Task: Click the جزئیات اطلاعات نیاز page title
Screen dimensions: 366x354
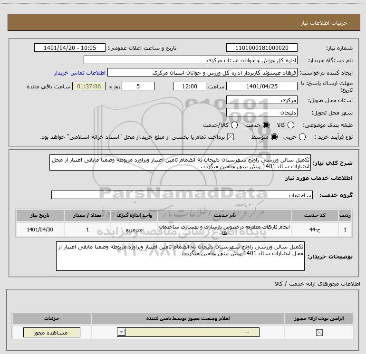Action: 324,23
